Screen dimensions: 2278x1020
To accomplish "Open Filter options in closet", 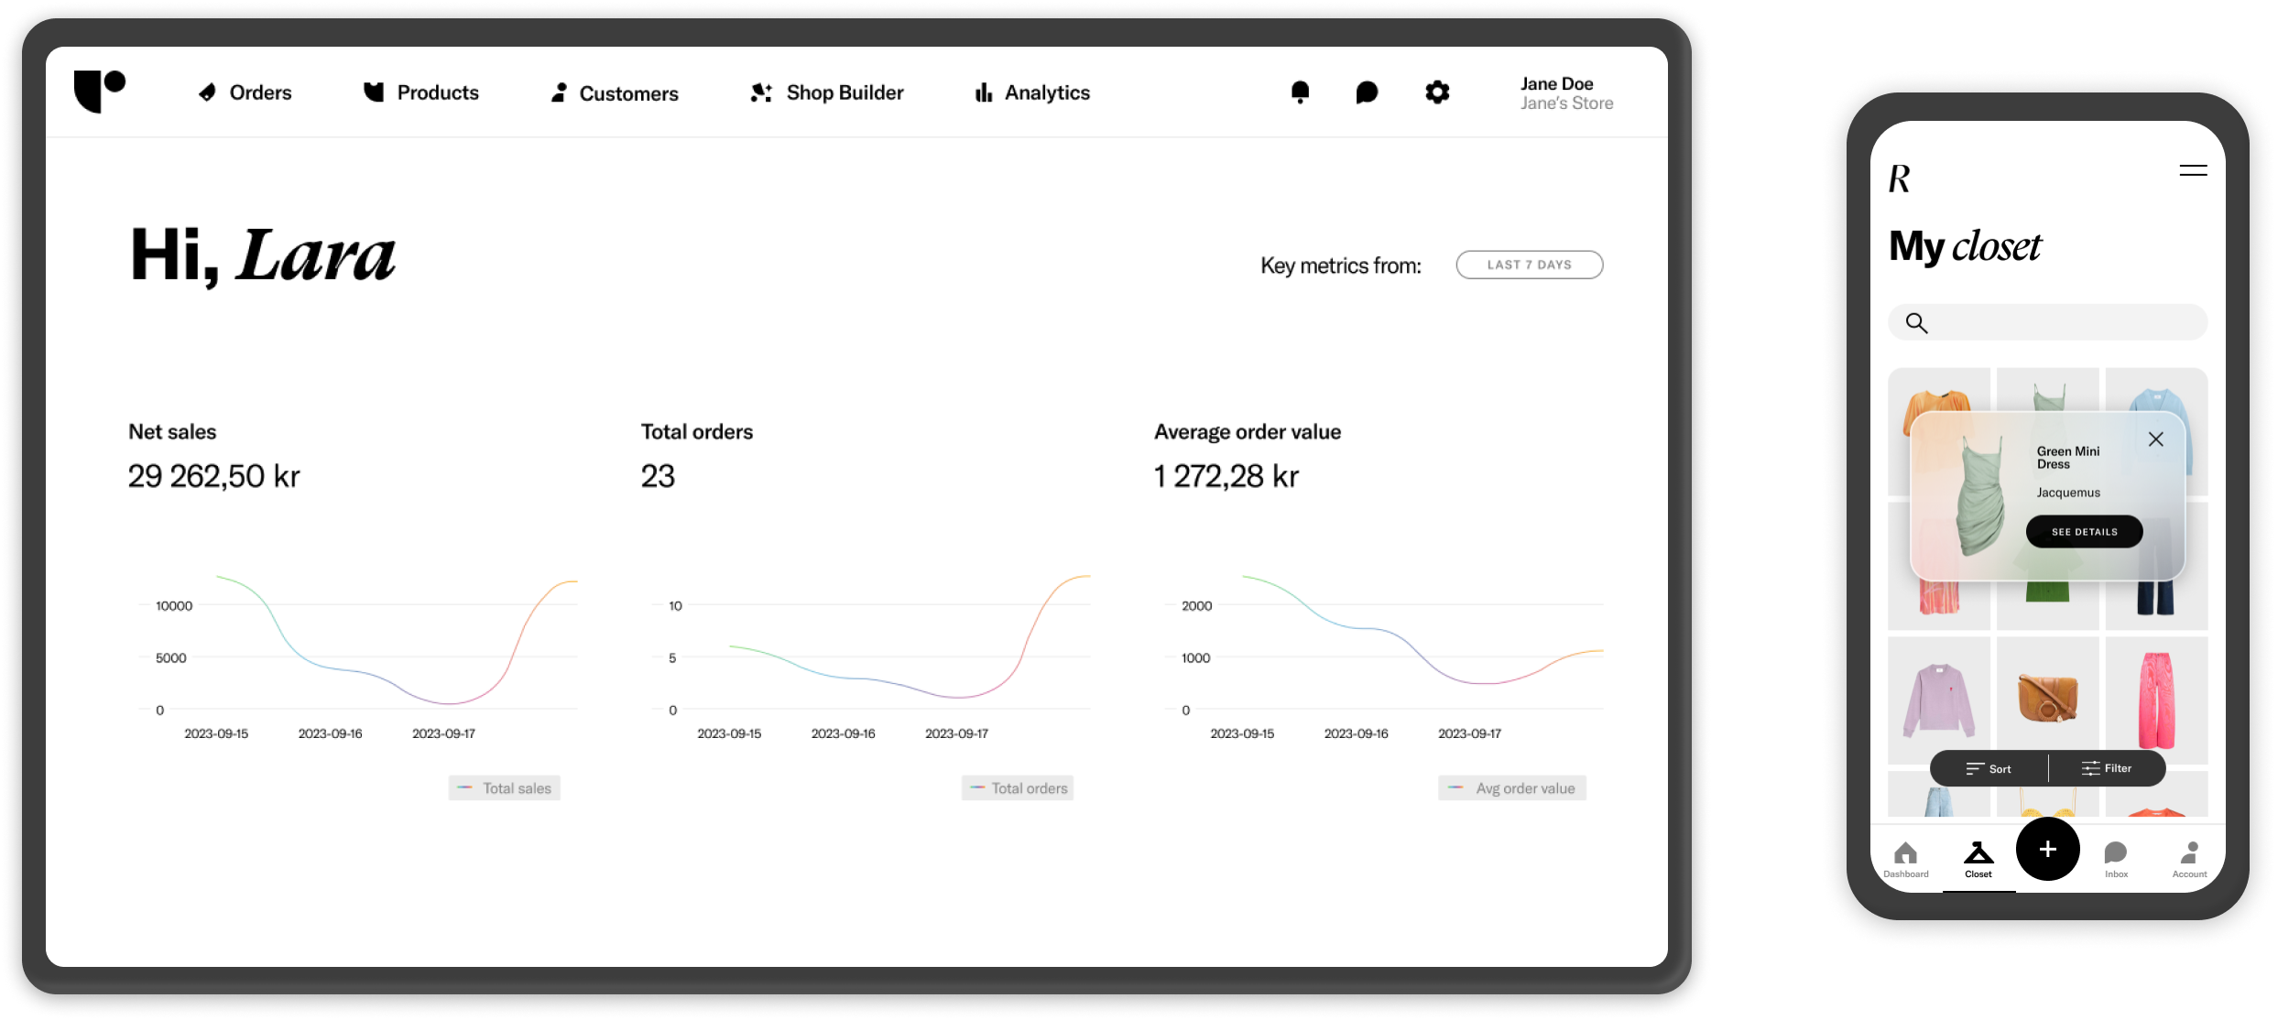I will click(x=2107, y=769).
